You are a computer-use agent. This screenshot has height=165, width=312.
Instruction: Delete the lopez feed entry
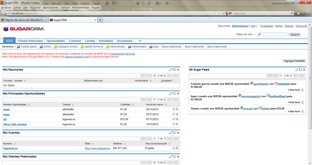click(302, 102)
